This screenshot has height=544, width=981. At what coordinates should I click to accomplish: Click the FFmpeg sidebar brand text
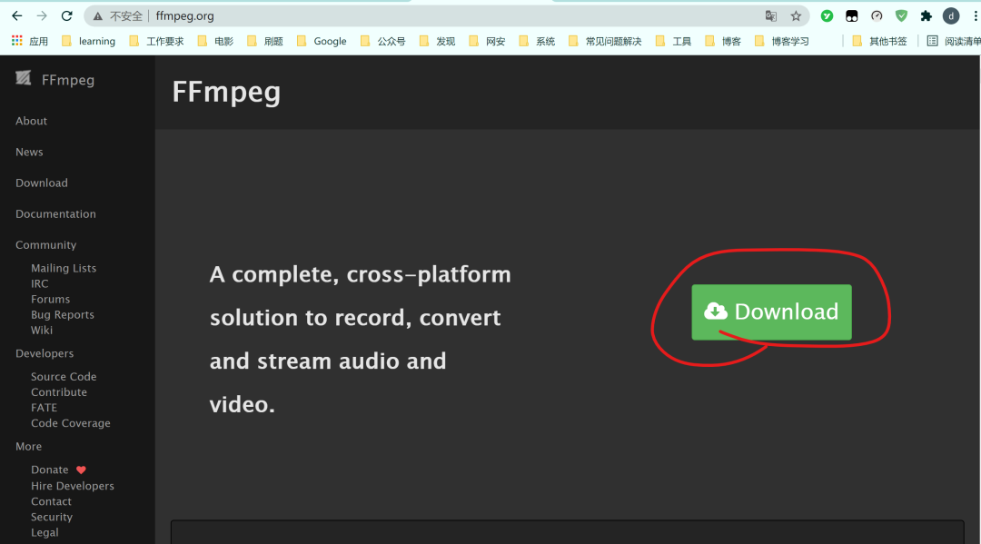pos(68,80)
